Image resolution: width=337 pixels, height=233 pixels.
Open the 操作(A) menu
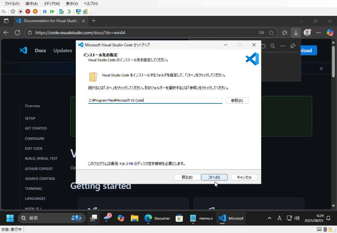click(x=32, y=3)
